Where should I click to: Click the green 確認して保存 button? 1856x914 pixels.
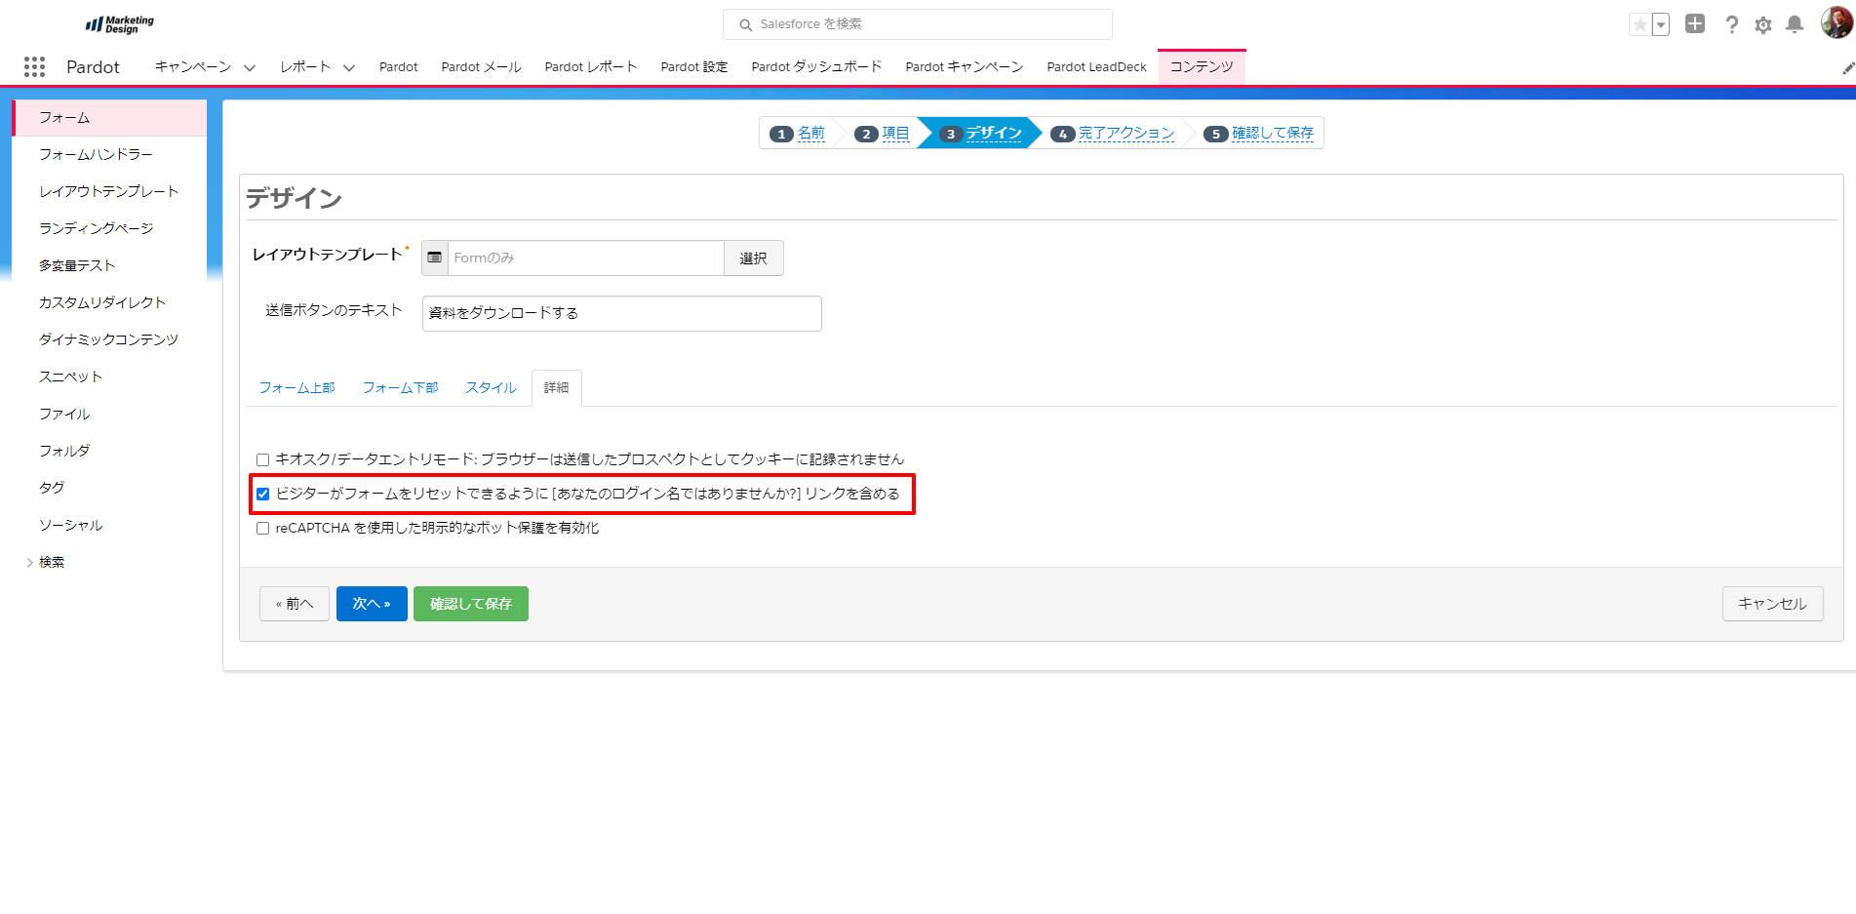click(x=470, y=604)
